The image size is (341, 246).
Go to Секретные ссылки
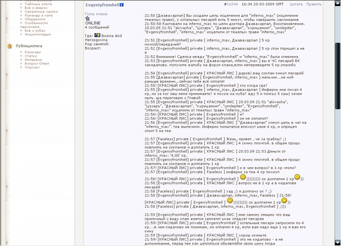(41, 12)
